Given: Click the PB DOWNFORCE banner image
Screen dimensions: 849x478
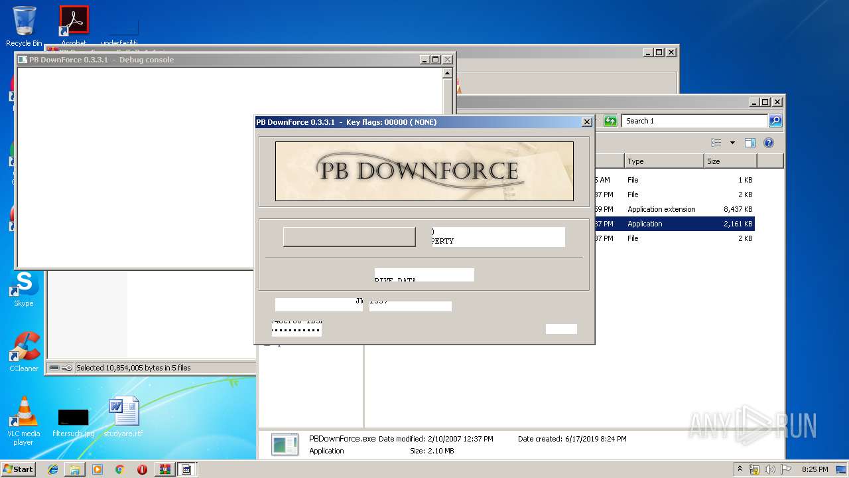Looking at the screenshot, I should click(424, 171).
